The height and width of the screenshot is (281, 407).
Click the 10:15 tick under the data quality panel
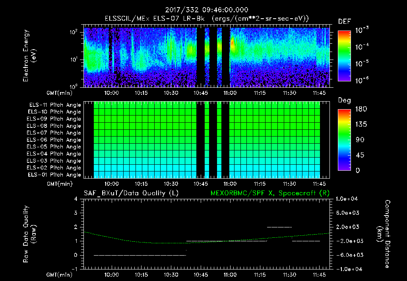point(141,275)
